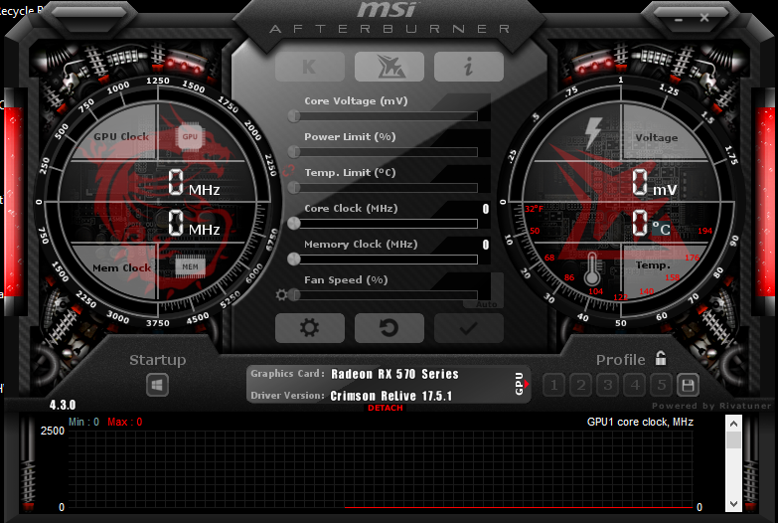Click the MSI fighter jet logo button
778x523 pixels.
(389, 67)
